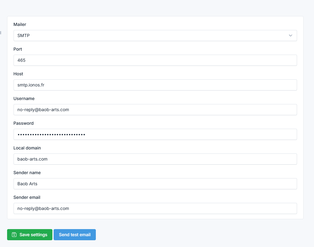Click the Mailer label text

tap(20, 24)
